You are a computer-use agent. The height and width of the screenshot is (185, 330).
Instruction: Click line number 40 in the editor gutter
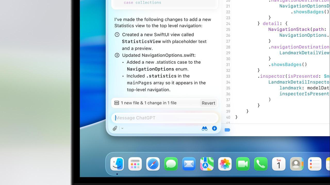click(x=228, y=117)
